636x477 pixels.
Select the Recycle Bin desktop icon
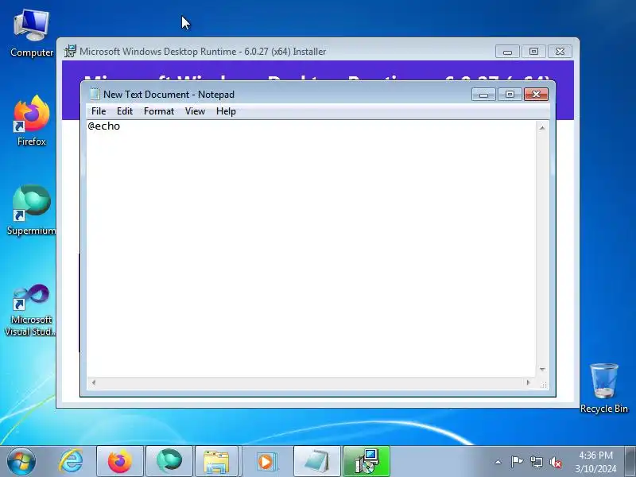tap(603, 388)
